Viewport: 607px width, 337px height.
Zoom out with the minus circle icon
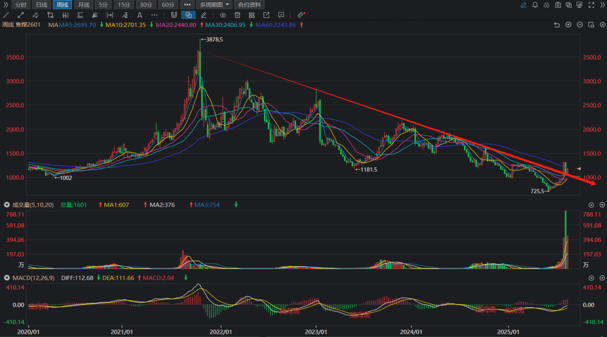579,25
